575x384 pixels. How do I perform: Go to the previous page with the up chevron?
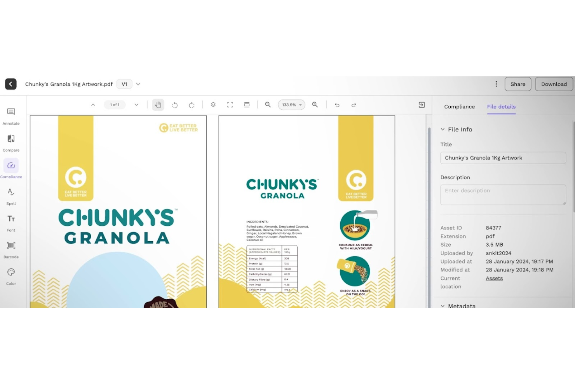pos(93,105)
